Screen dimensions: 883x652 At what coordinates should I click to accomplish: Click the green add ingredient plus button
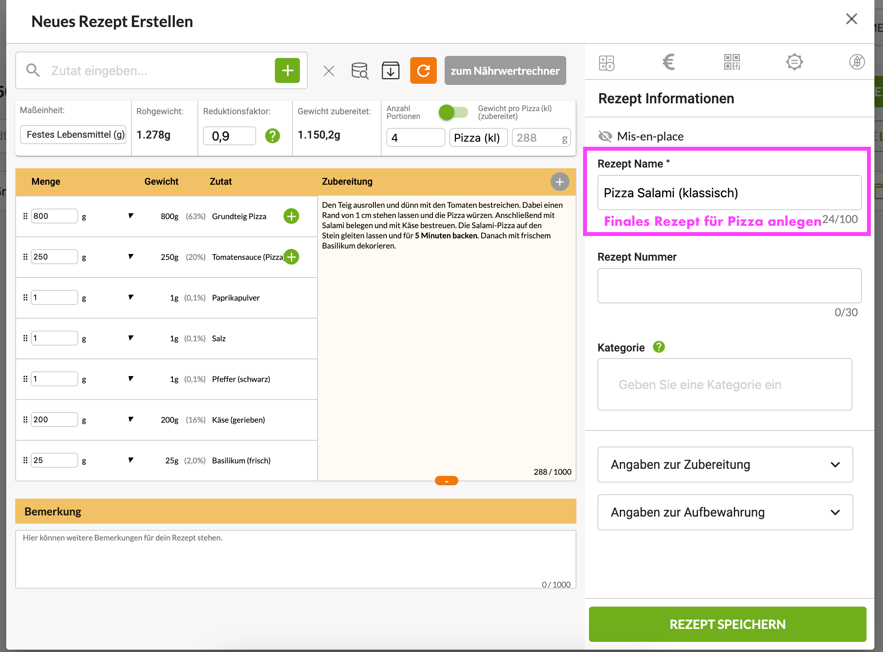pyautogui.click(x=287, y=71)
